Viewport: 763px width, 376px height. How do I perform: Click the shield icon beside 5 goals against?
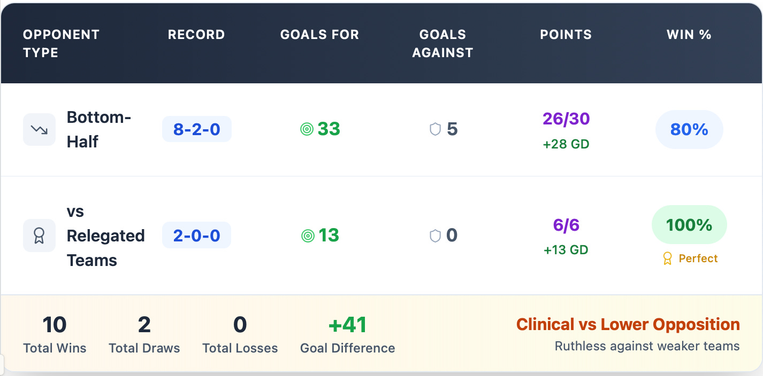tap(435, 129)
